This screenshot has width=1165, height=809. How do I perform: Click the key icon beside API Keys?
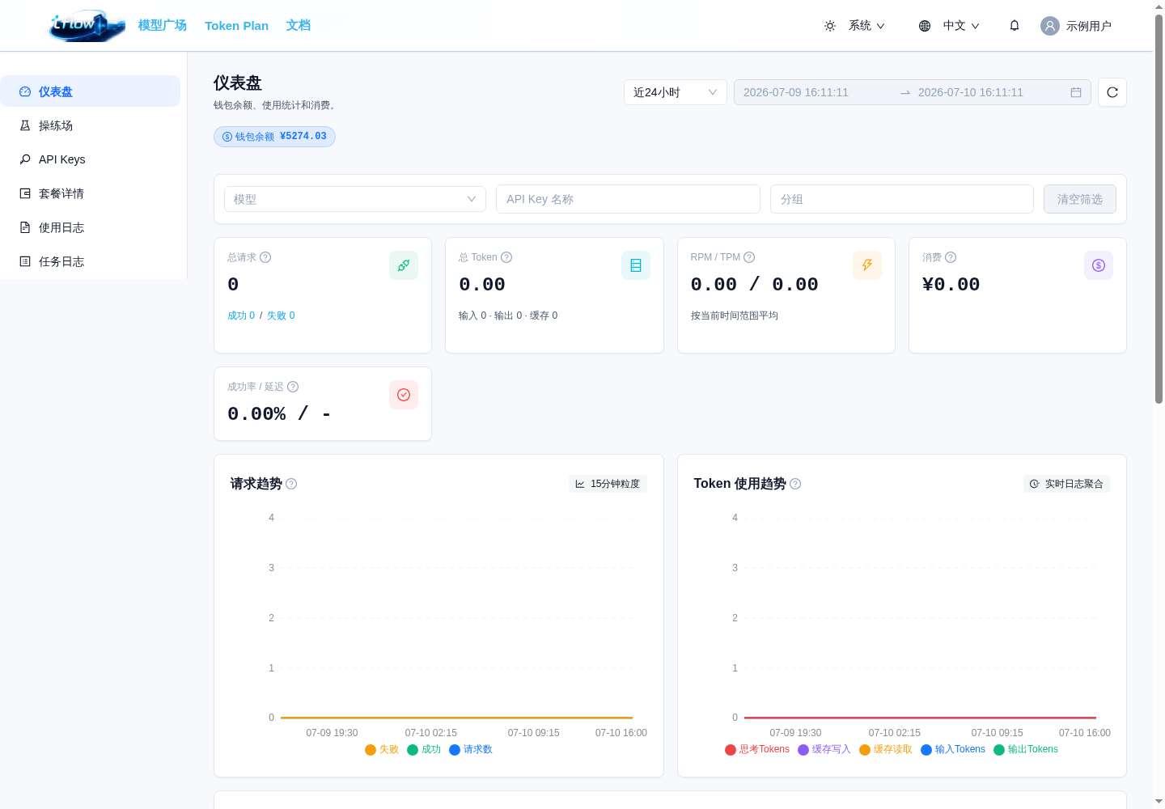point(25,159)
